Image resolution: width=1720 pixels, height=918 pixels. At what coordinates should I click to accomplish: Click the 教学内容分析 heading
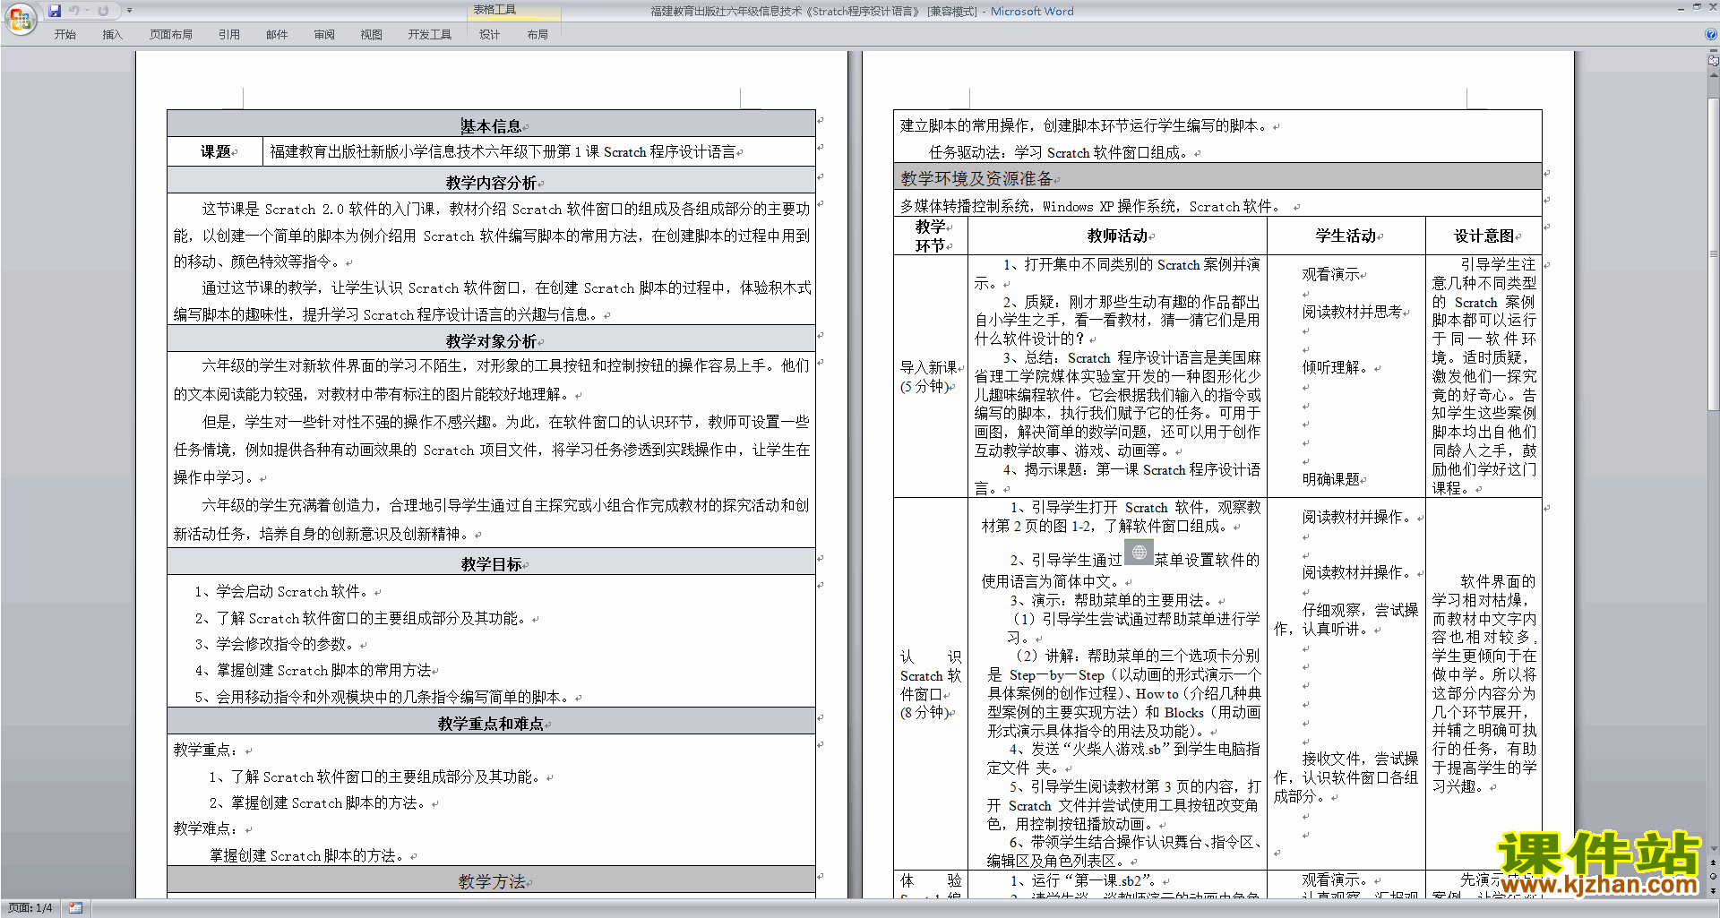491,182
